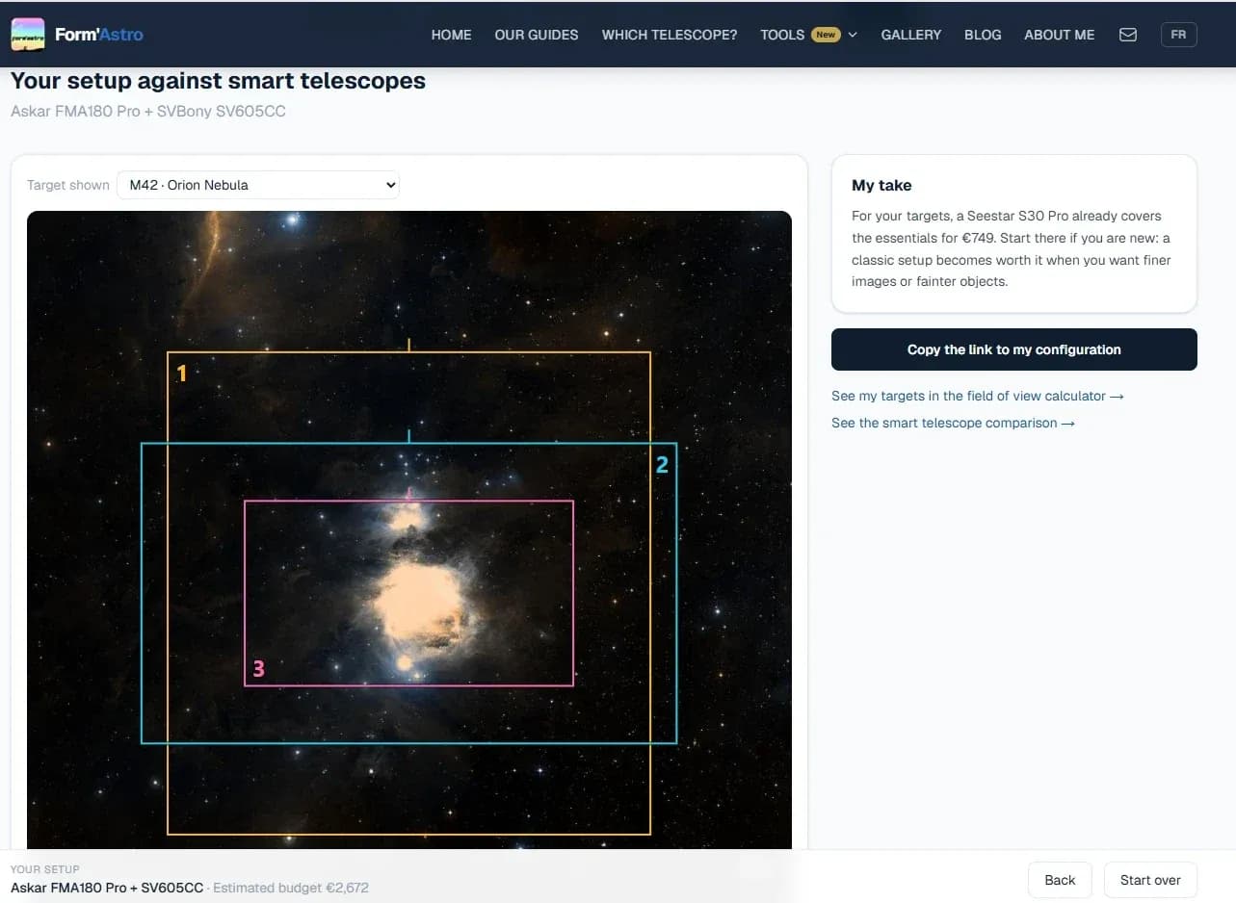Click the Form'Astro logo icon
Viewport: 1236px width, 903px height.
[x=28, y=35]
